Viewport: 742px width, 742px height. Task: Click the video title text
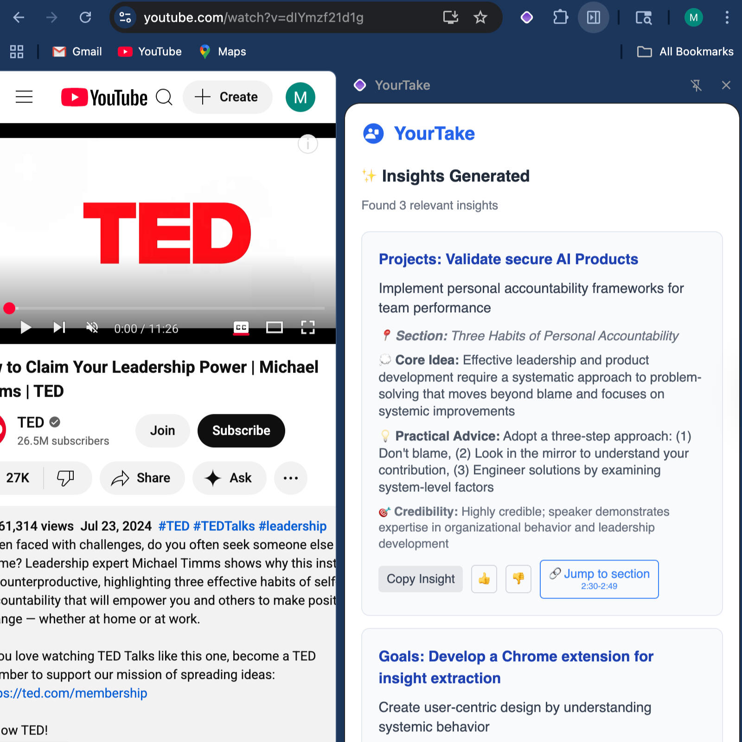click(x=159, y=379)
